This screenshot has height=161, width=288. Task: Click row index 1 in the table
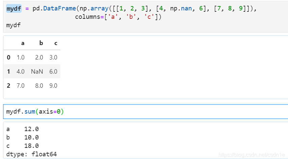point(9,72)
